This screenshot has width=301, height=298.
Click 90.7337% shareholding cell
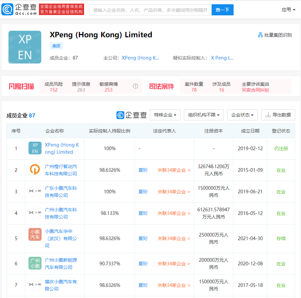click(x=110, y=263)
